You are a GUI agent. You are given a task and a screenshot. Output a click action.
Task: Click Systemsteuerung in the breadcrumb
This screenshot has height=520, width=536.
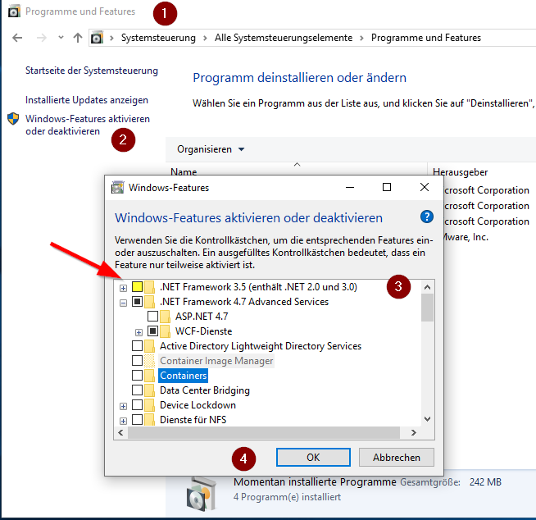coord(158,38)
